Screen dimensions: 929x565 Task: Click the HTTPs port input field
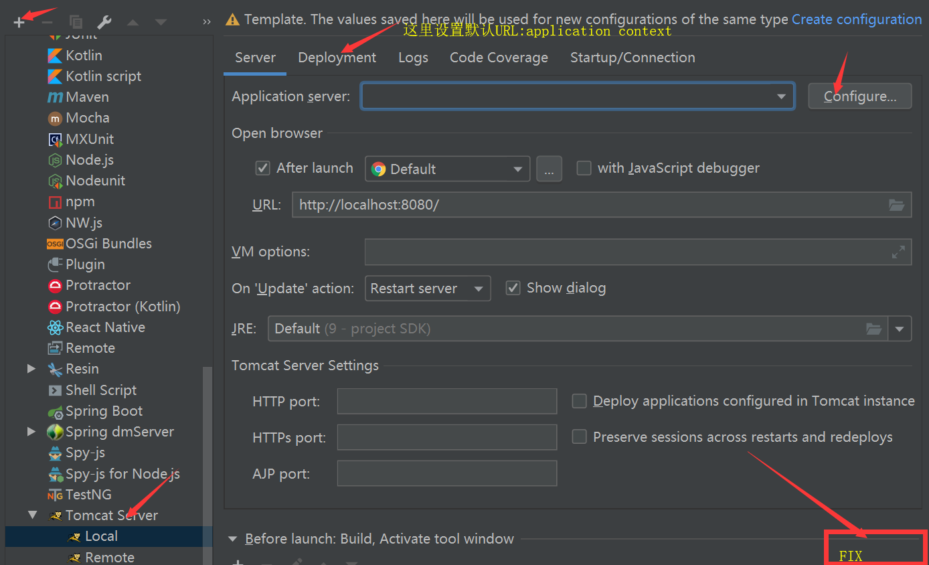click(447, 438)
